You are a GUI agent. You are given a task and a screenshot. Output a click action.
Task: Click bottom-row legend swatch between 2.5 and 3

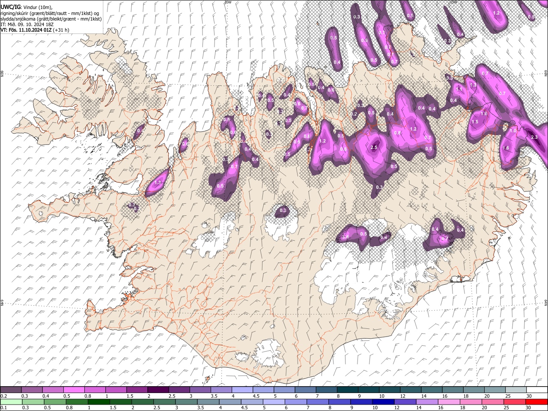pyautogui.click(x=158, y=402)
